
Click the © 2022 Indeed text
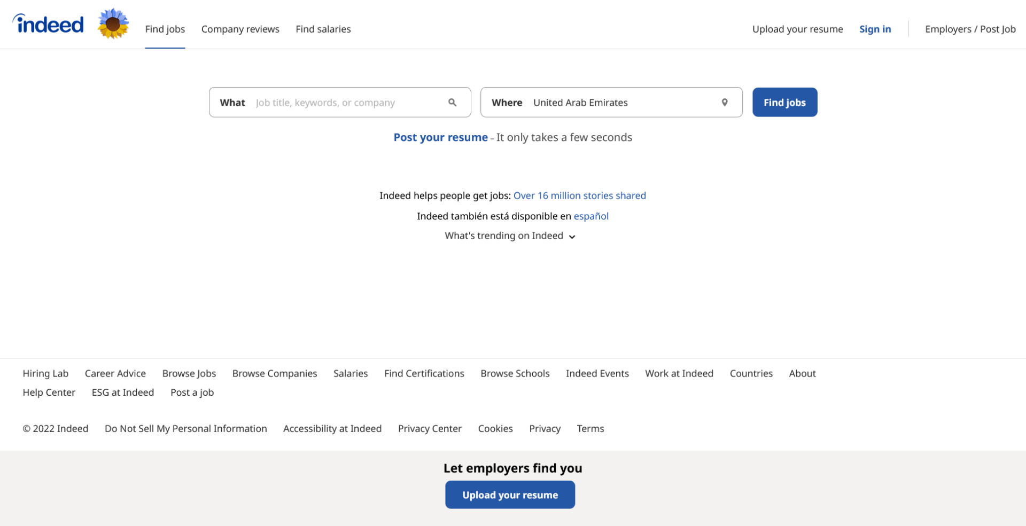tap(56, 428)
